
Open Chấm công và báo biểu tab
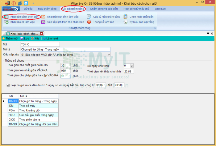[104, 9]
